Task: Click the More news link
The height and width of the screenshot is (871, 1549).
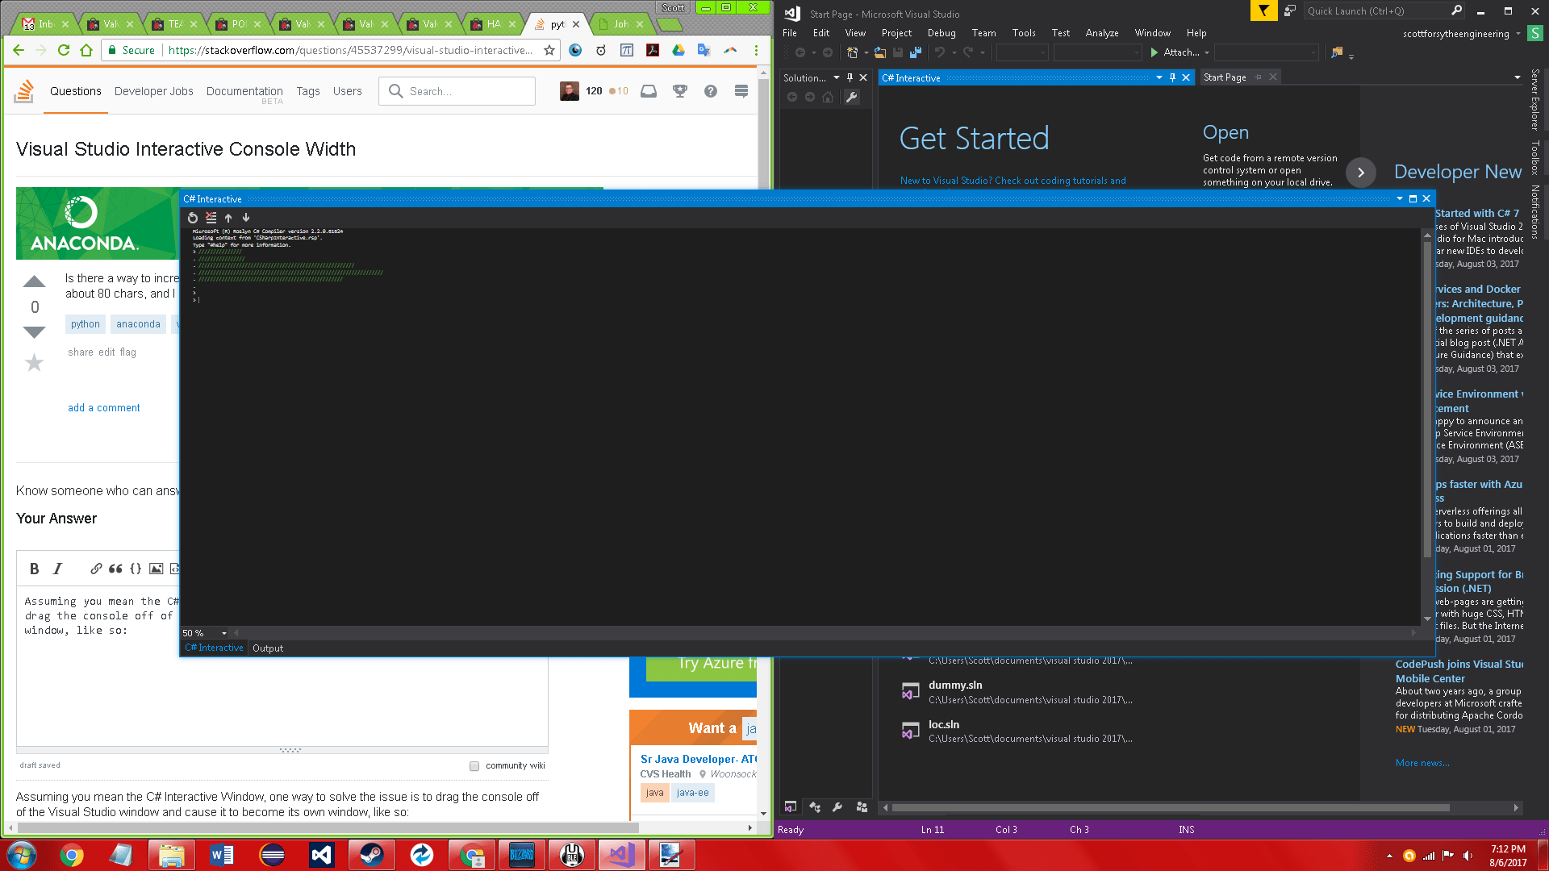Action: pos(1422,763)
